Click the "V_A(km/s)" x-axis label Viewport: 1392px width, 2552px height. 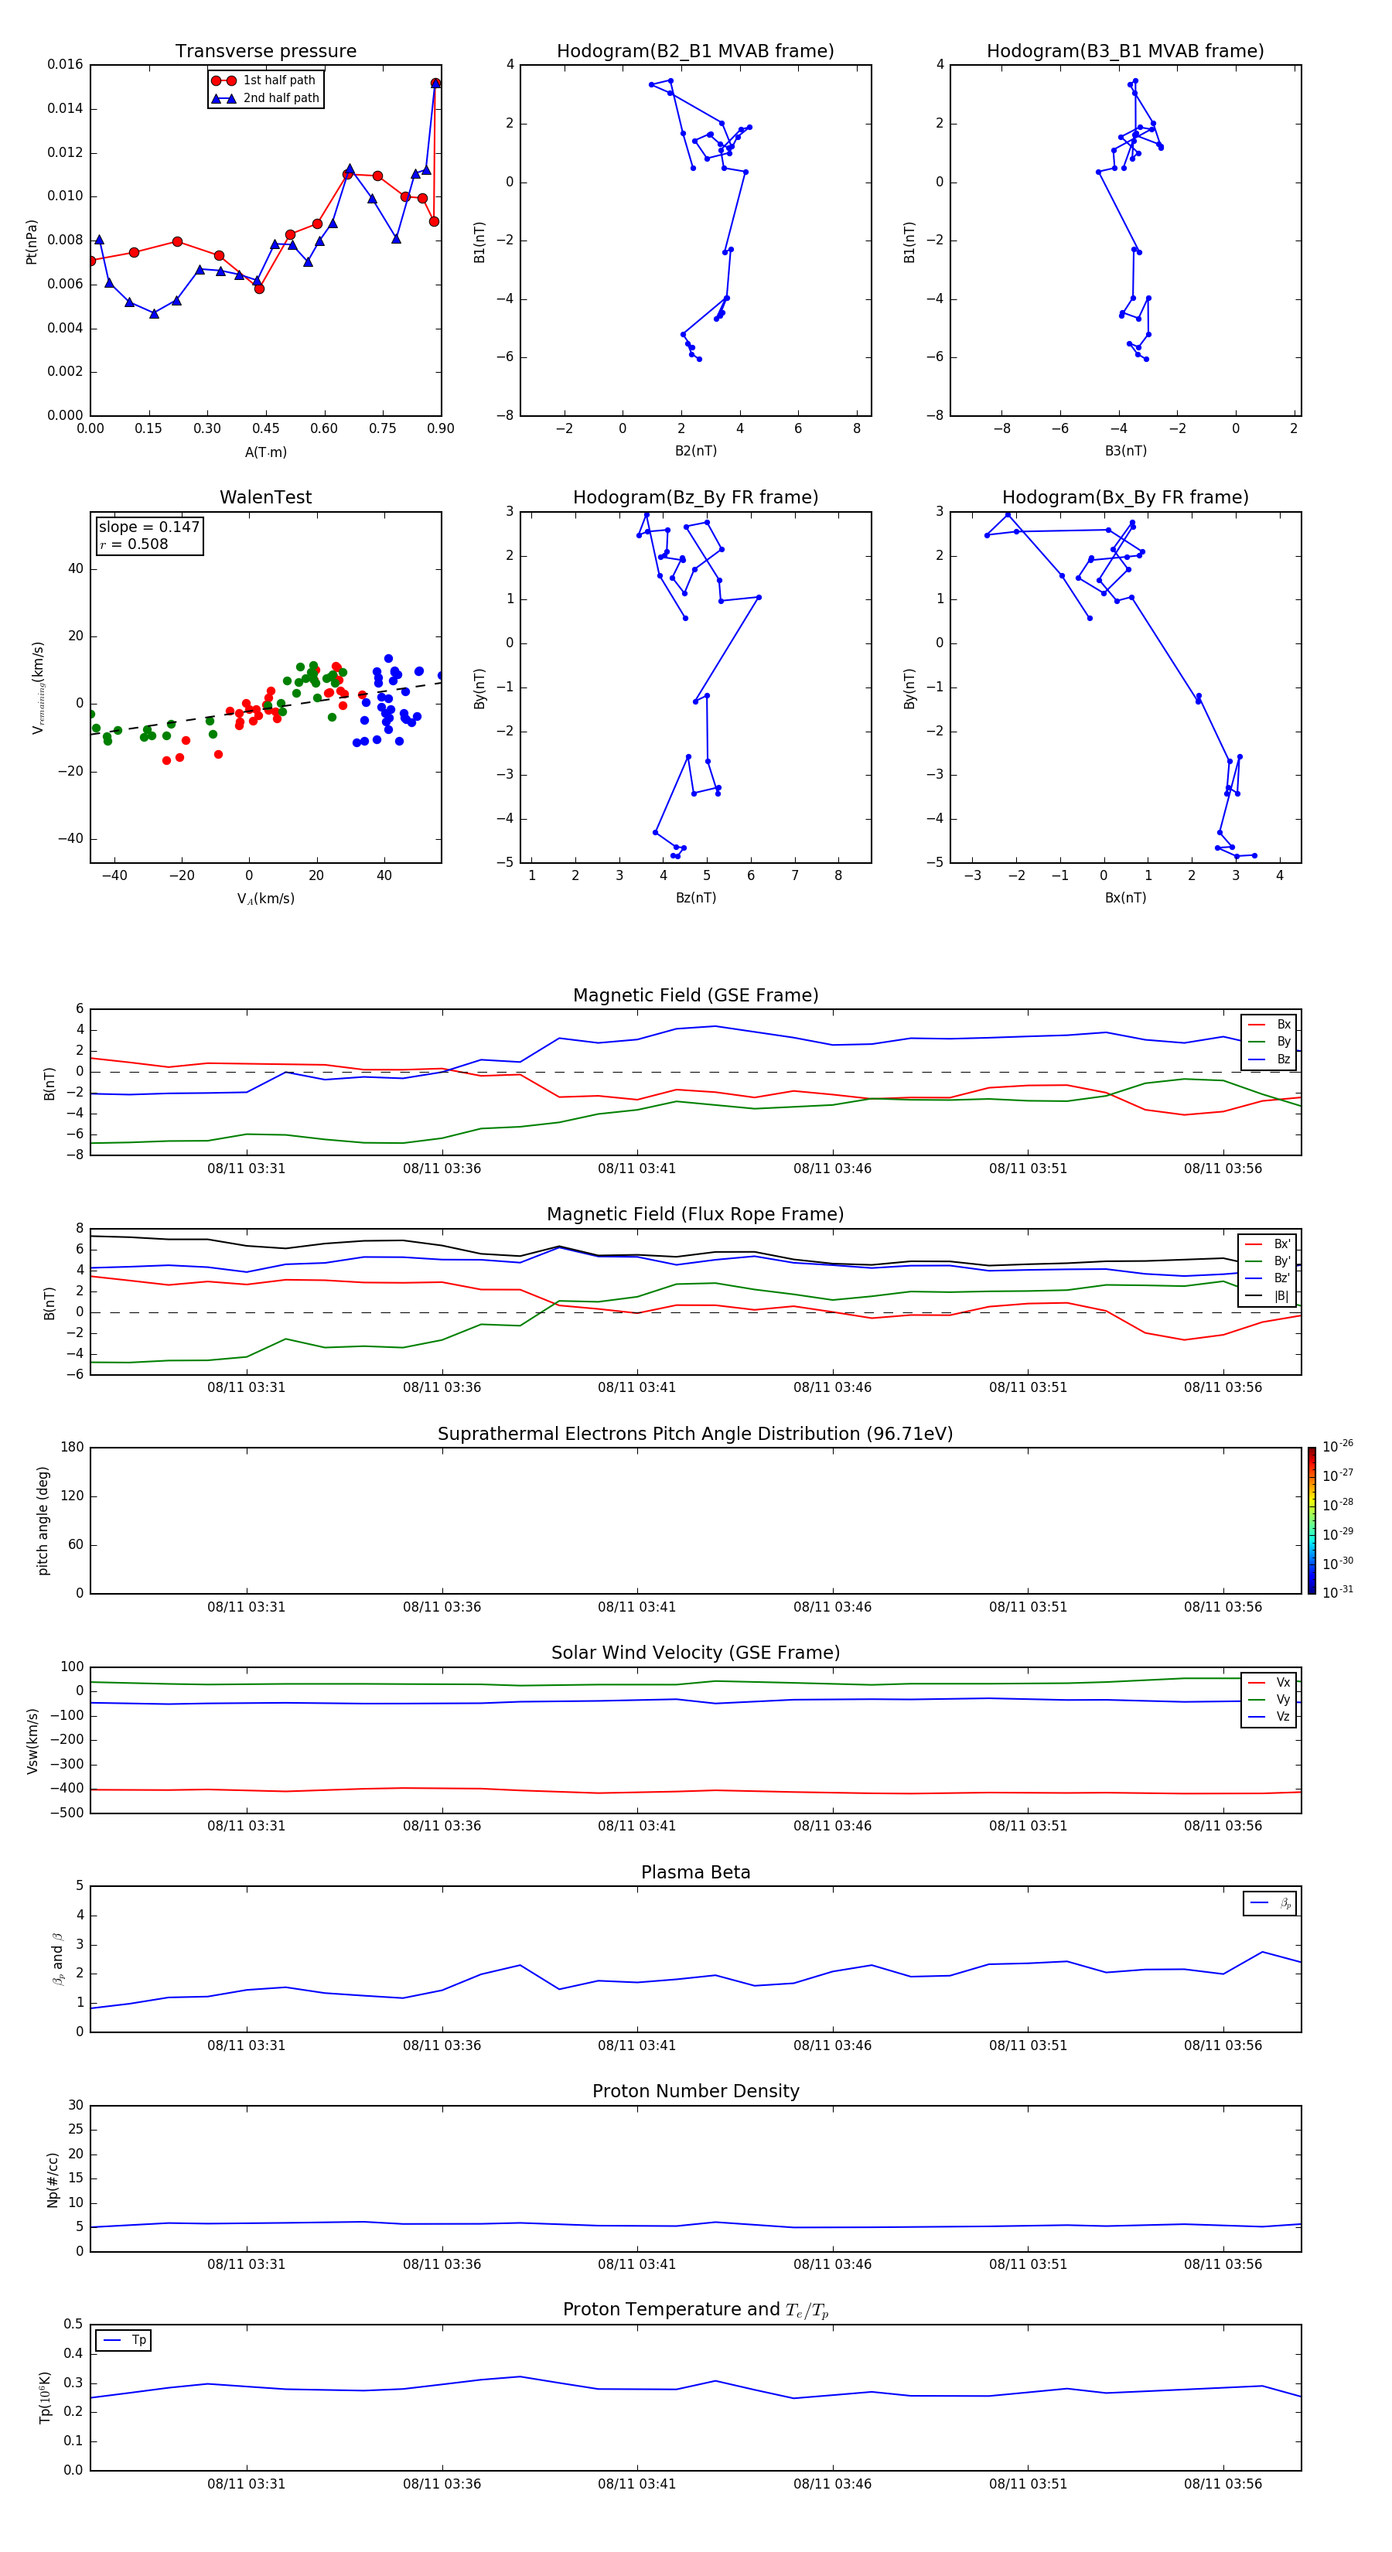pos(265,899)
